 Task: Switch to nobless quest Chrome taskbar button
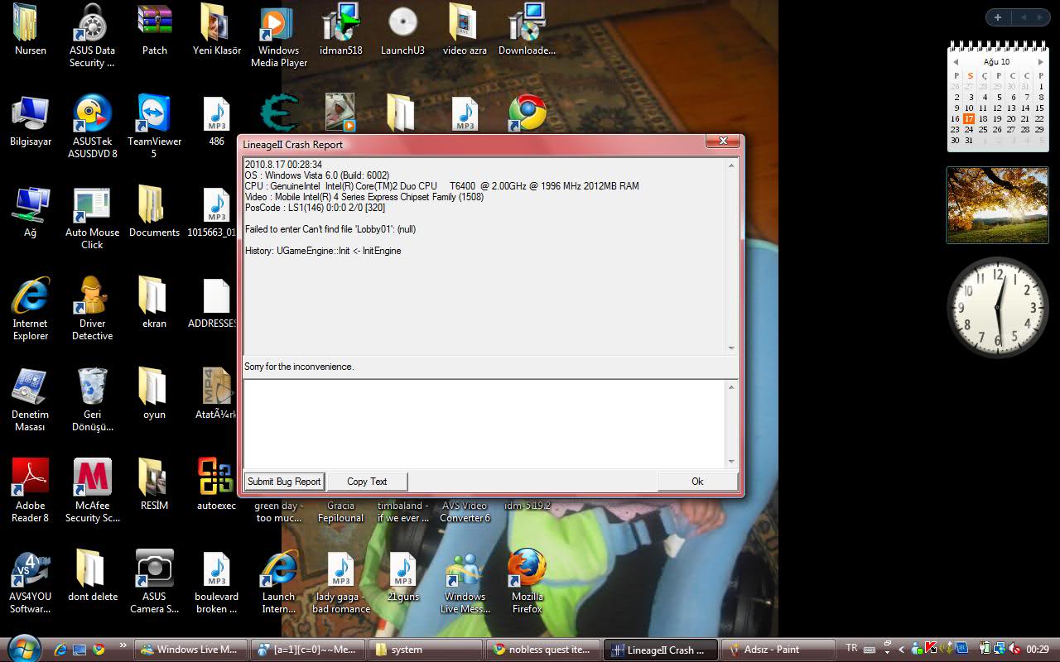click(x=543, y=650)
